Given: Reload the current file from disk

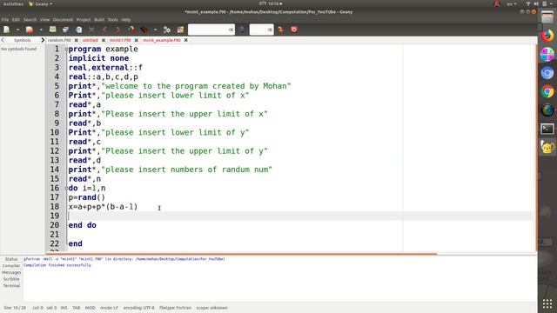Looking at the screenshot, I should coord(79,30).
